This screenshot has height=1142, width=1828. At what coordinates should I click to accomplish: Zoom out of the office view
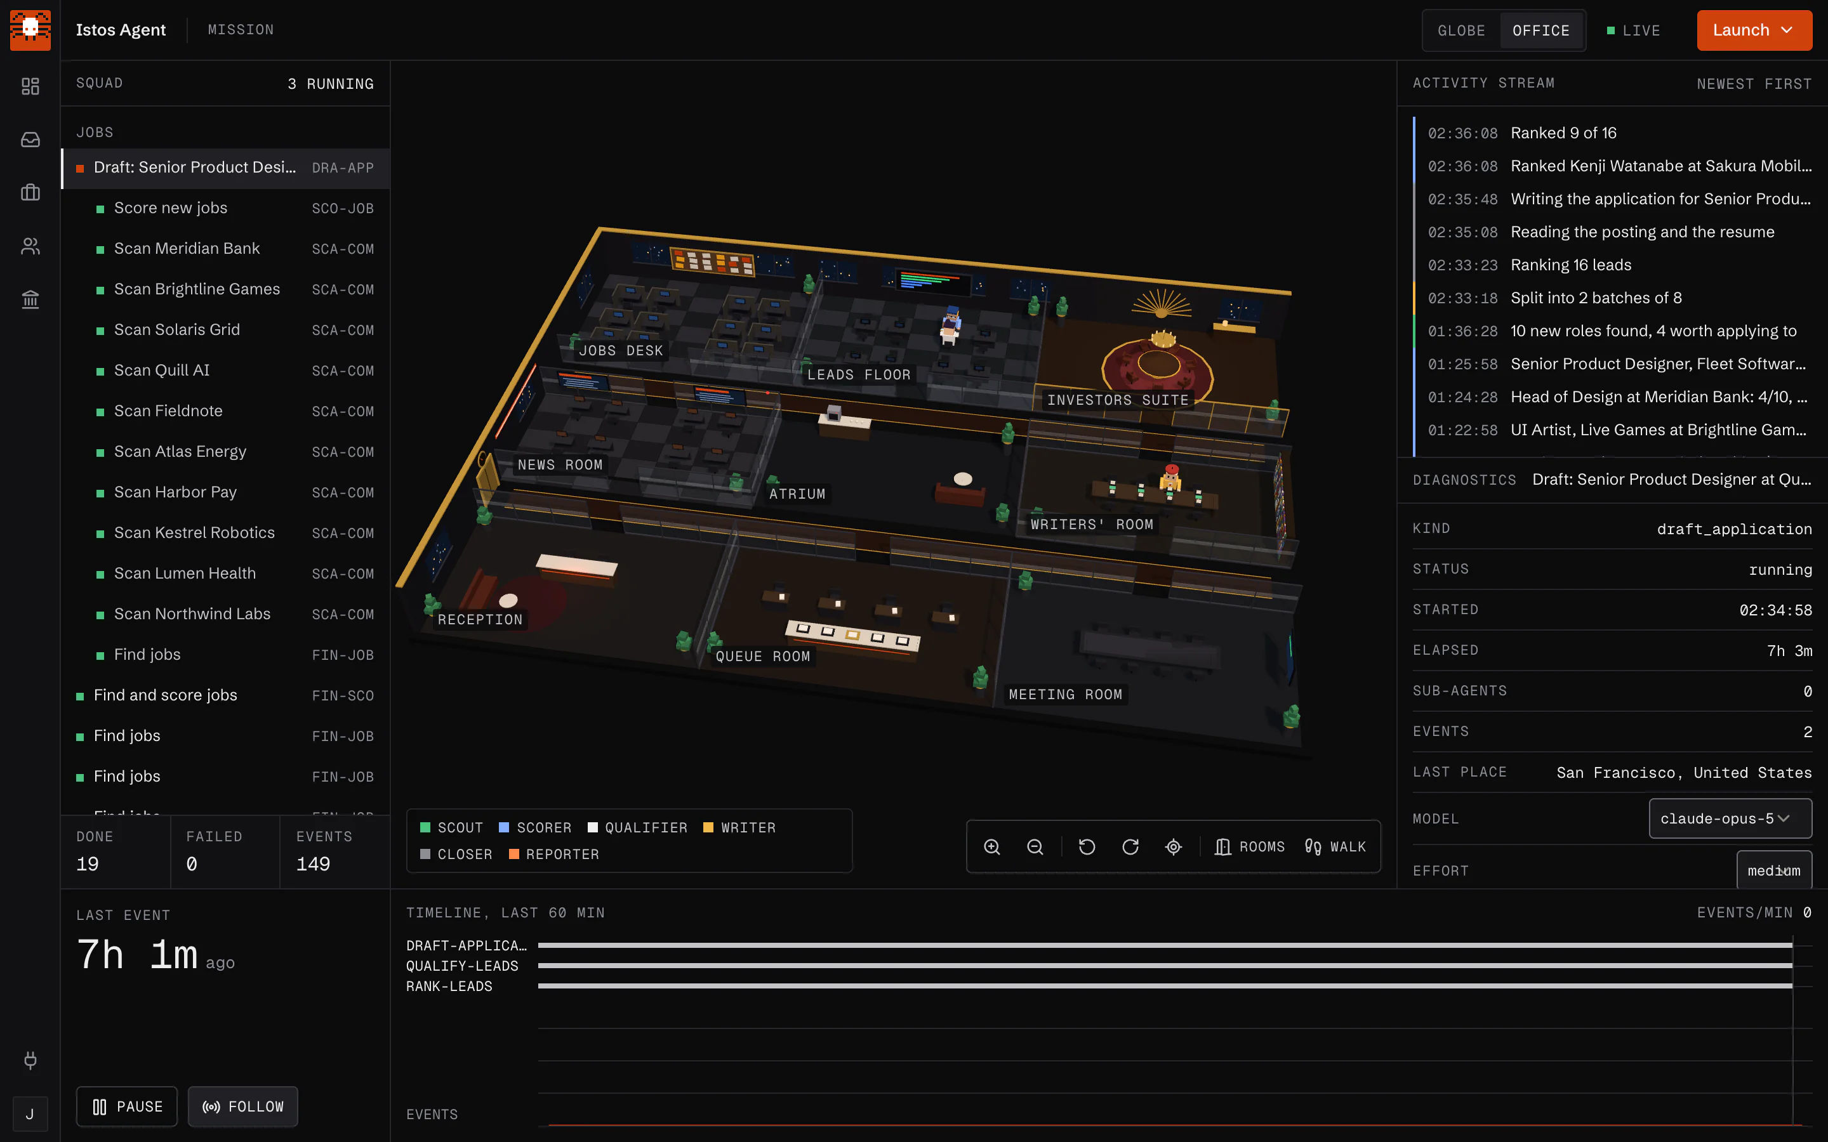coord(1035,847)
